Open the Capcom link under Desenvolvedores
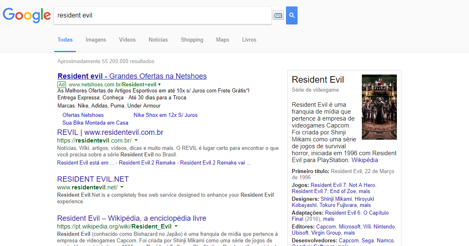469x246 pixels. pyautogui.click(x=348, y=240)
